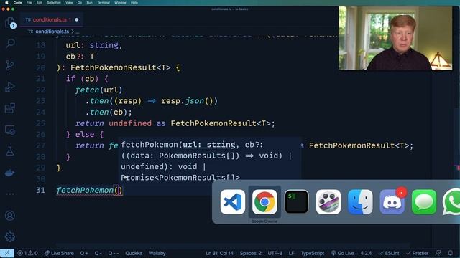Open the Search view in the activity bar

tap(10, 44)
